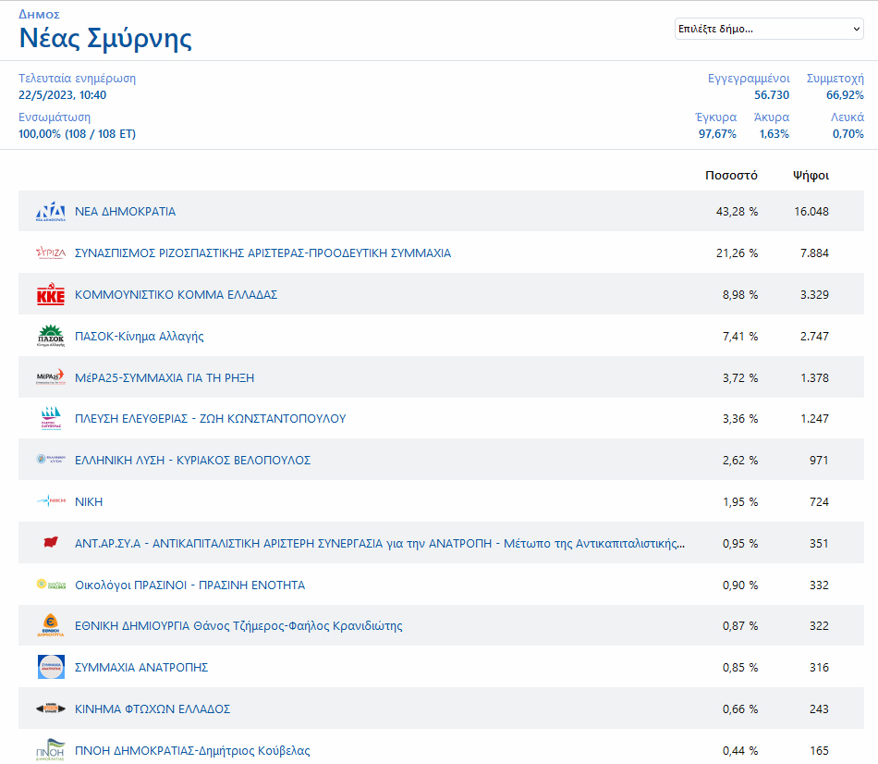The height and width of the screenshot is (764, 878).
Task: Open the ΣΥΜΜΑΧΙΑ ΑΝΑΤΡΟΠΗΣ party link
Action: point(141,668)
